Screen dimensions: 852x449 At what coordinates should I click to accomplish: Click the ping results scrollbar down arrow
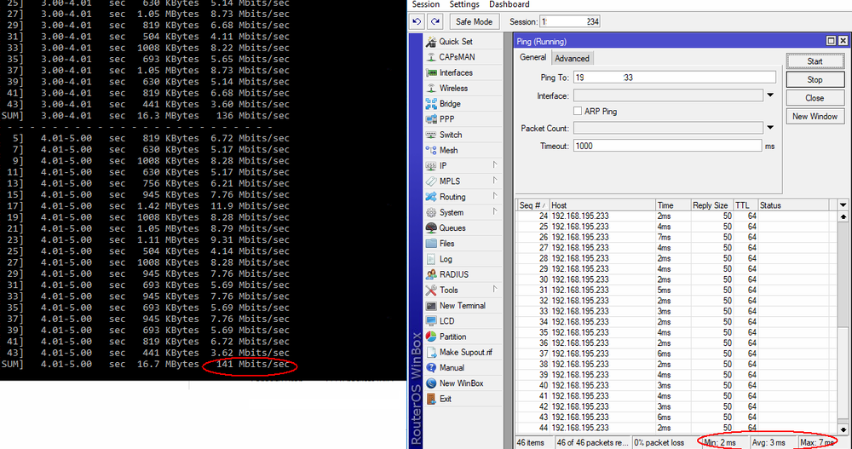click(x=843, y=429)
